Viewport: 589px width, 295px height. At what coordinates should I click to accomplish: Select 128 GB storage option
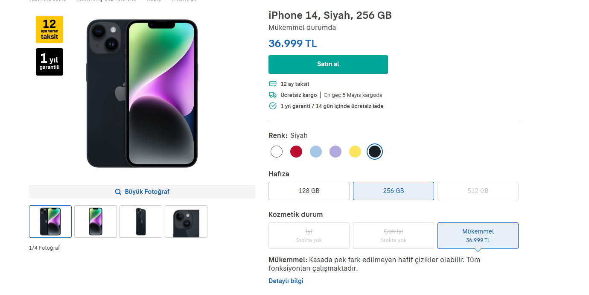point(309,191)
